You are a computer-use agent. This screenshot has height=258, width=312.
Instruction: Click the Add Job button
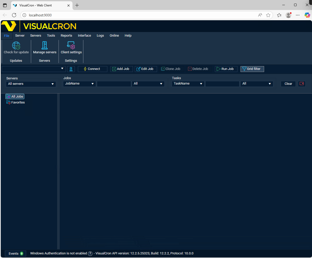coord(121,69)
